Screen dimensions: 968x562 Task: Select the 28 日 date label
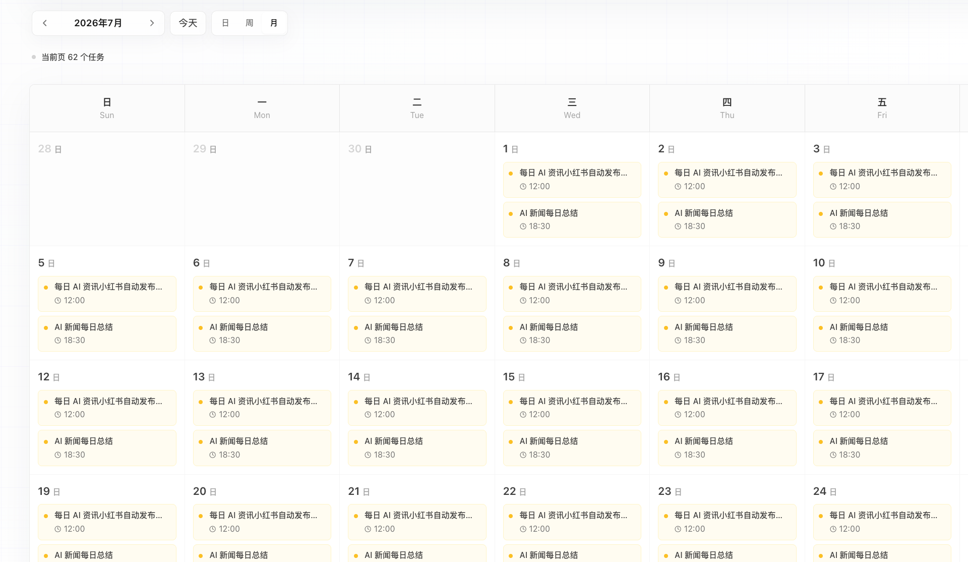click(50, 149)
